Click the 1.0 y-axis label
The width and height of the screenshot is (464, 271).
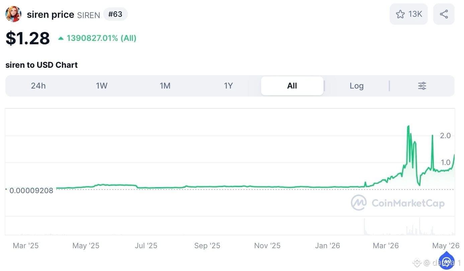[446, 162]
